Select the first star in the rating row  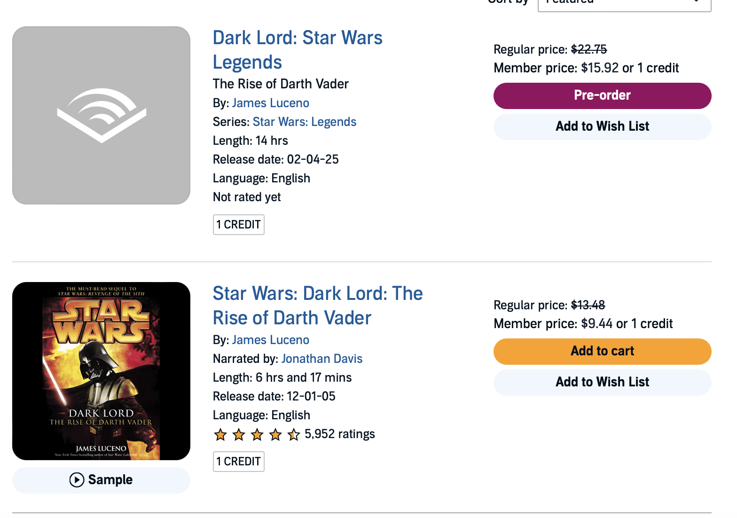[220, 435]
